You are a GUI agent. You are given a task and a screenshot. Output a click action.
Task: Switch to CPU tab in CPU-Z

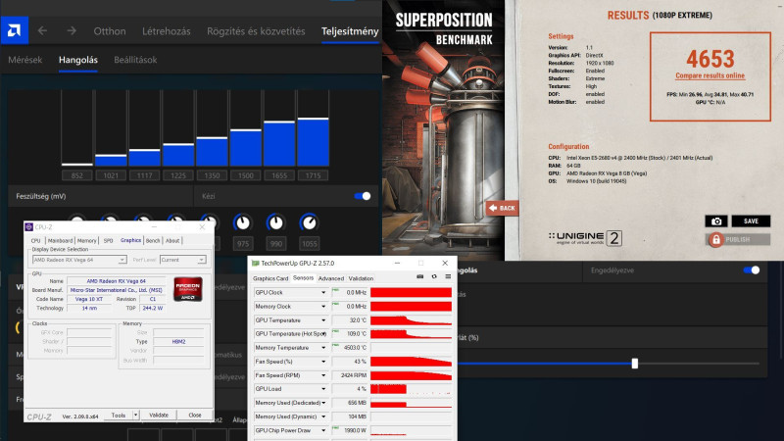pos(36,240)
